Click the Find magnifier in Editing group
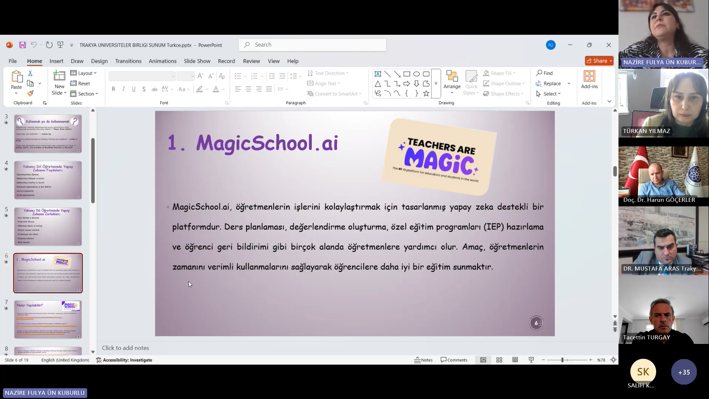This screenshot has height=399, width=709. 540,73
